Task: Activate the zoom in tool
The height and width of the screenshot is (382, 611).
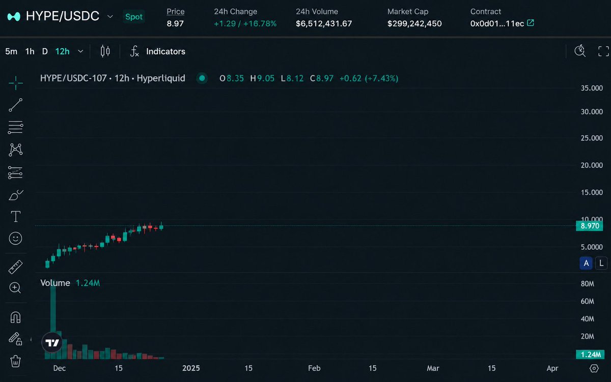Action: coord(15,288)
